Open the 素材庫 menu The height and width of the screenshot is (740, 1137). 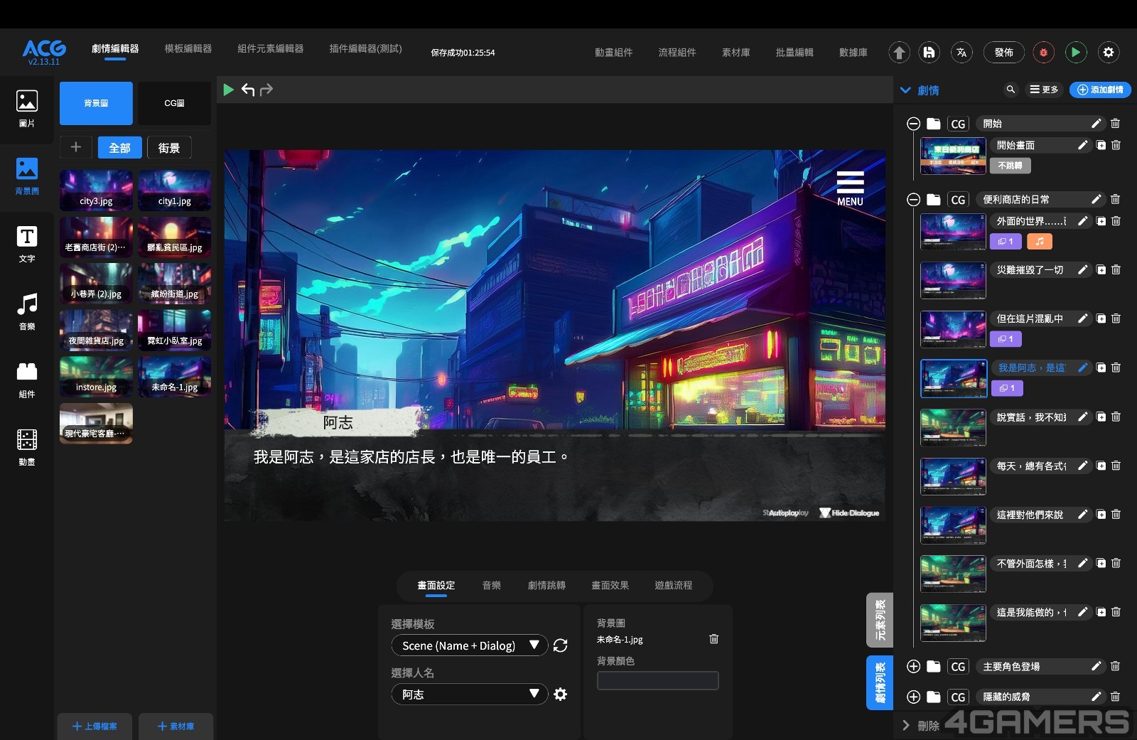735,52
